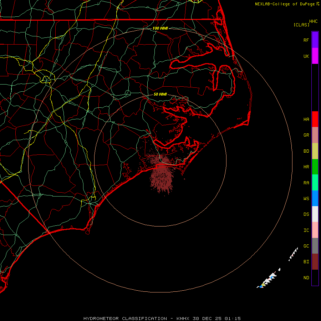The image size is (321, 321).
Task: Click the UK legend label
Action: point(306,56)
